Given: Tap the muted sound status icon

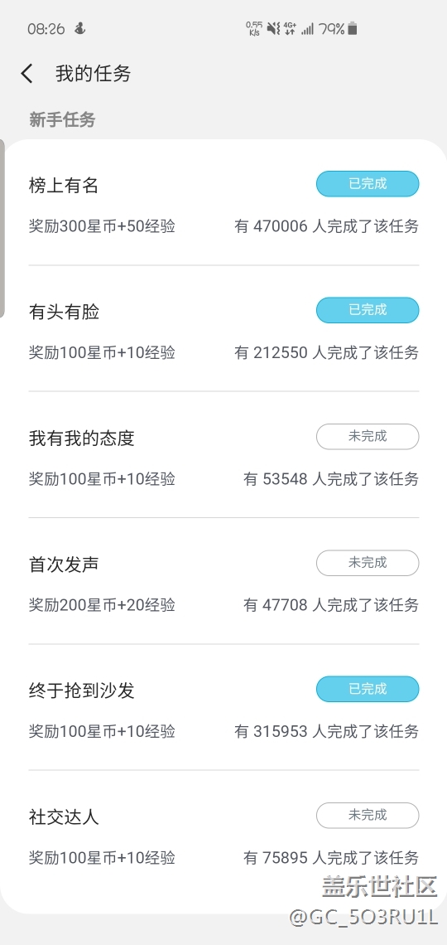Looking at the screenshot, I should coord(274,28).
